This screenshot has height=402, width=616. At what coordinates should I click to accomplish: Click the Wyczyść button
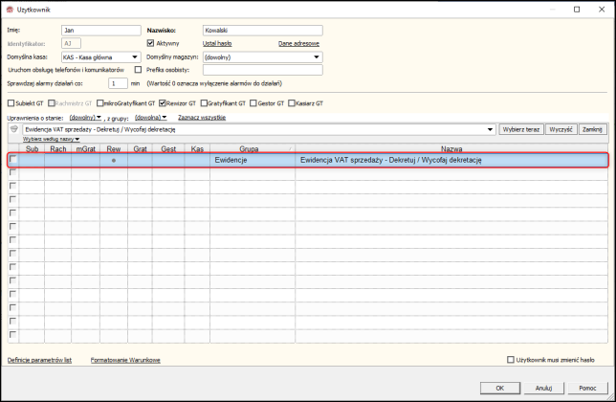pos(561,129)
